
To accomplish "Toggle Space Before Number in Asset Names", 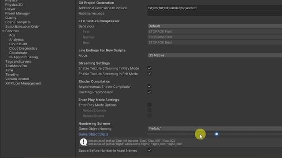I will 149,151.
